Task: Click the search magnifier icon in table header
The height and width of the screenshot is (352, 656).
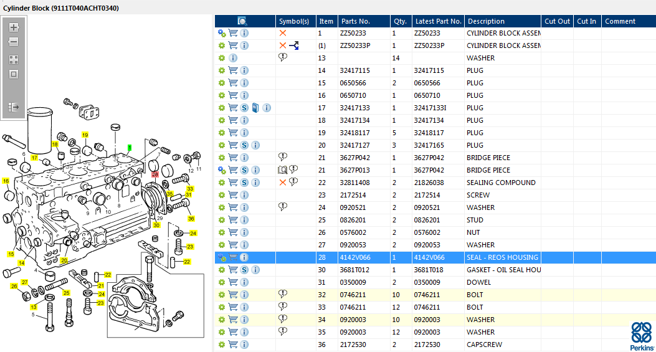Action: tap(242, 21)
